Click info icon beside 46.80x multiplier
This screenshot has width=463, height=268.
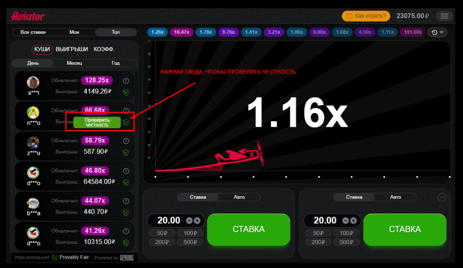[126, 171]
